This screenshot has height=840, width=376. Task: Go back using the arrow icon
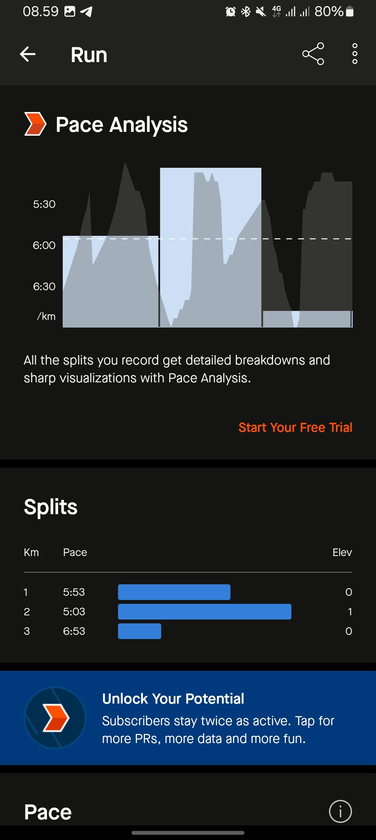tap(28, 54)
